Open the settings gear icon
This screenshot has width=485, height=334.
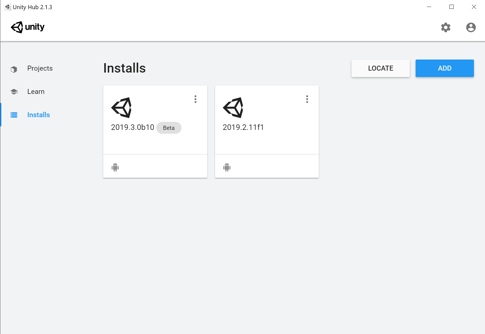[446, 27]
